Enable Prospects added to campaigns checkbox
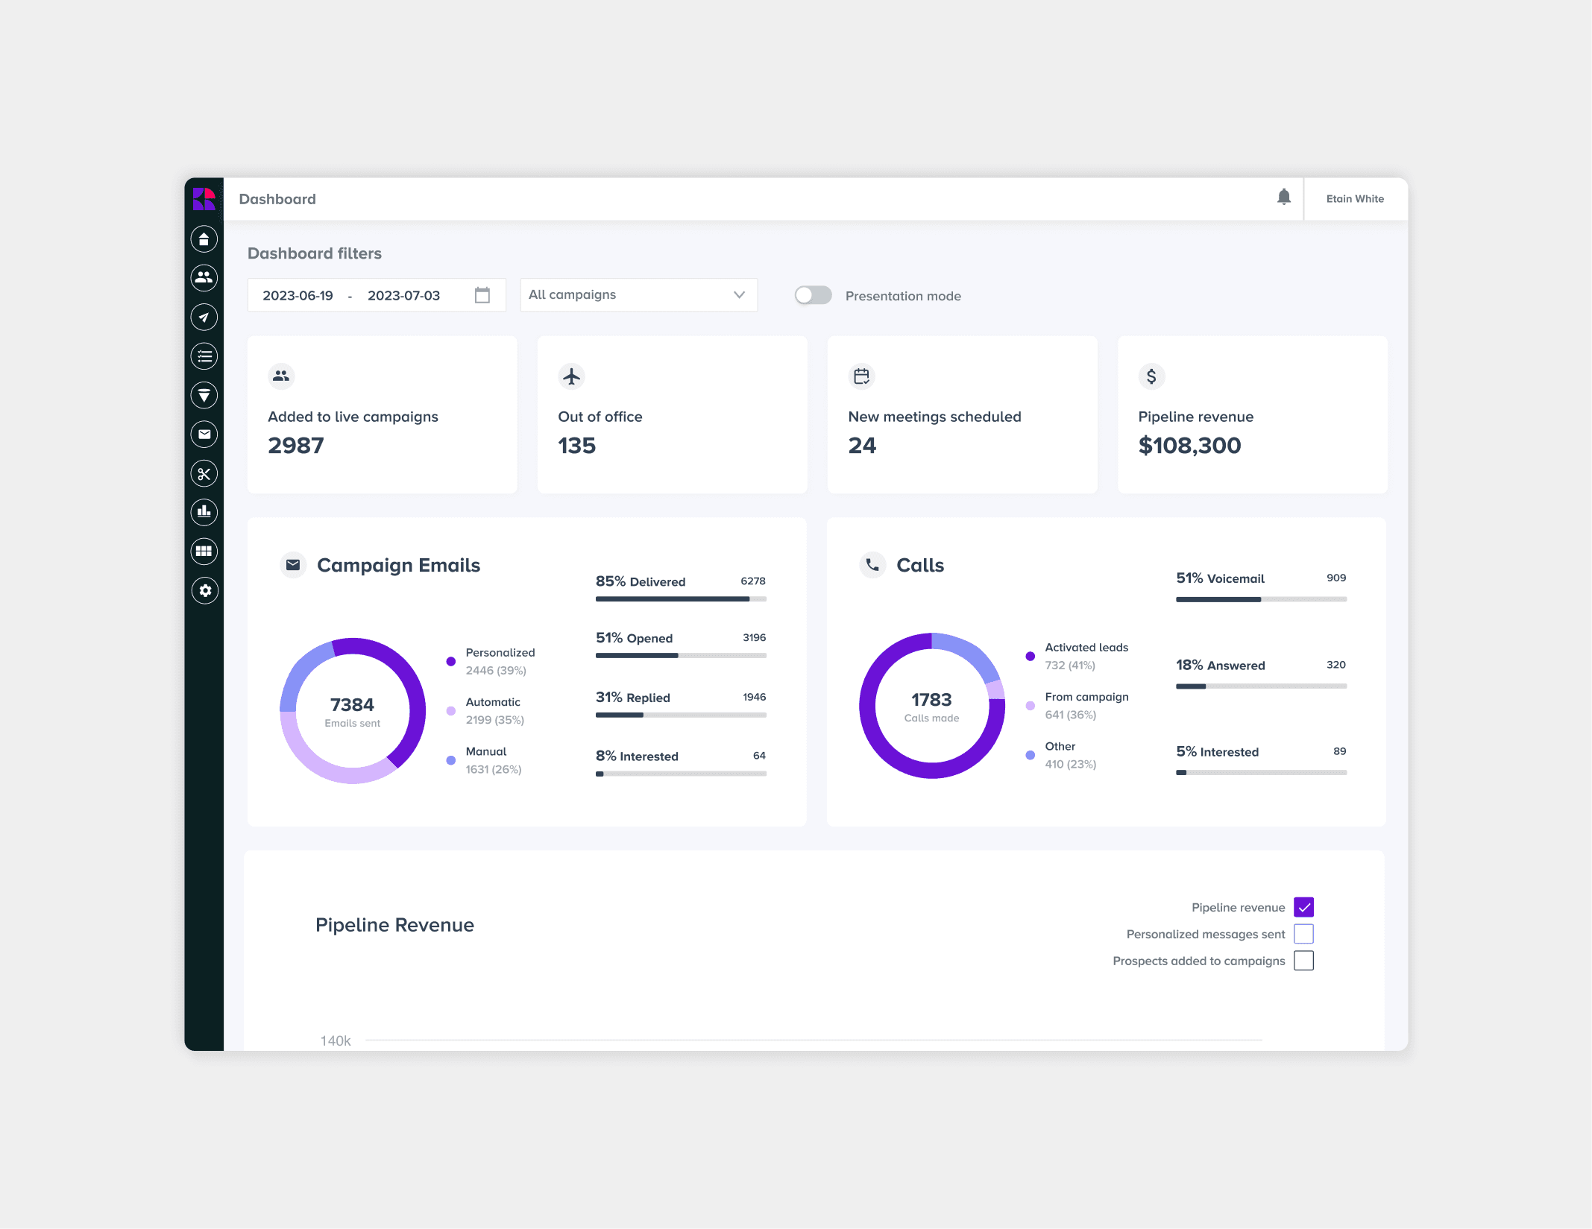This screenshot has width=1592, height=1229. pyautogui.click(x=1303, y=961)
